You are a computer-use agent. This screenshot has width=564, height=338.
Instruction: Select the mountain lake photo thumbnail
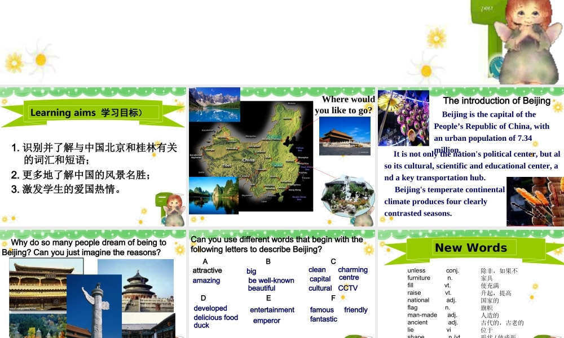(x=214, y=104)
